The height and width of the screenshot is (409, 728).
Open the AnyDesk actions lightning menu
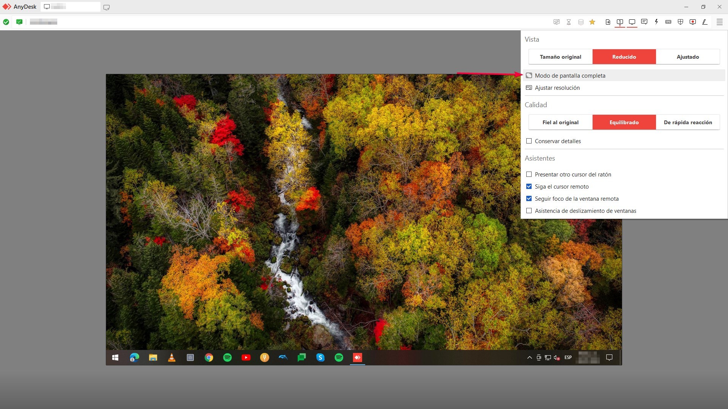(x=656, y=22)
